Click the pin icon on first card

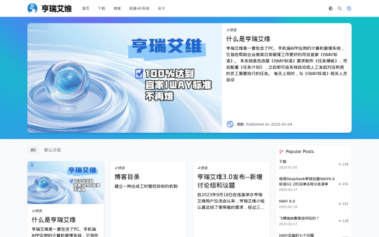coord(32,165)
